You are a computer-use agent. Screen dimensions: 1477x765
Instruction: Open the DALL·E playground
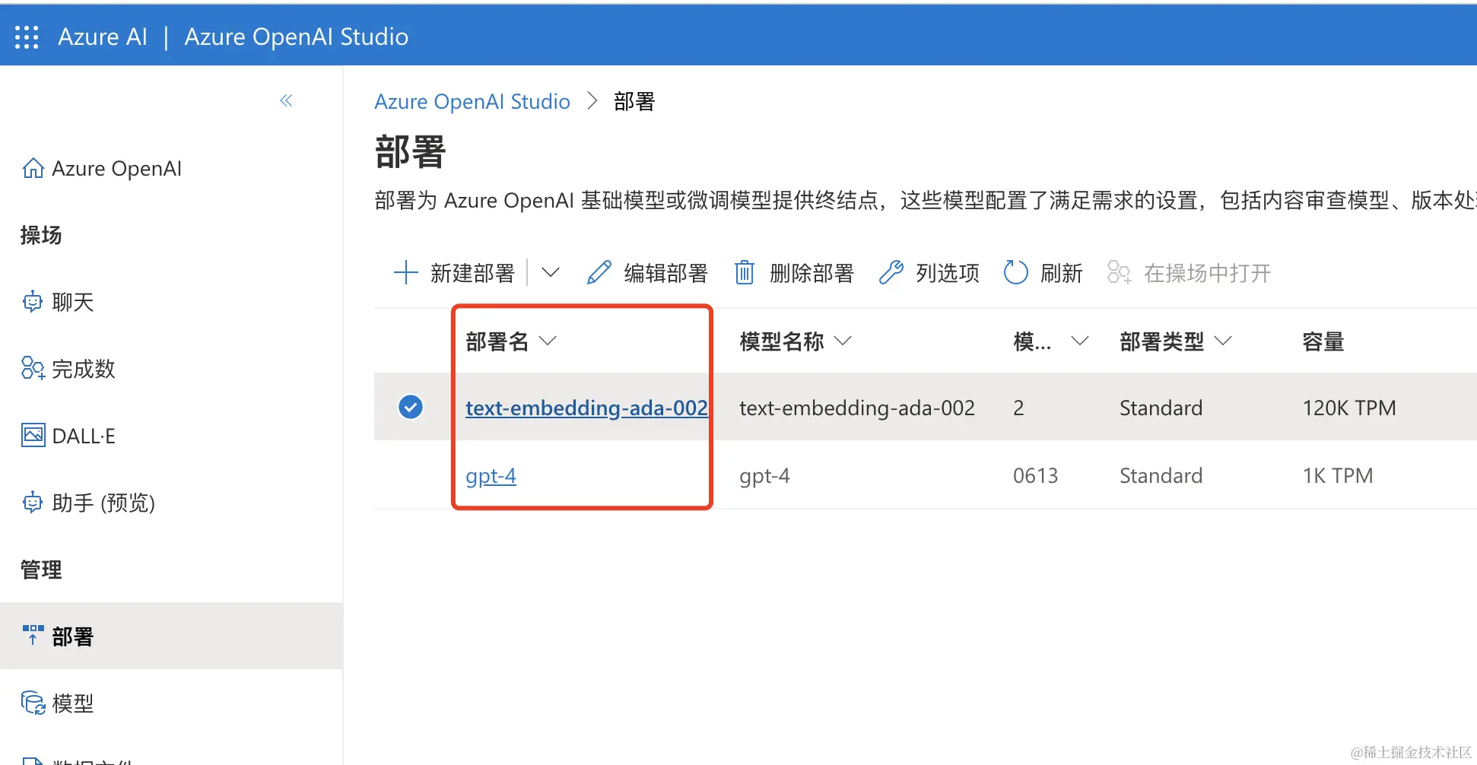(x=68, y=436)
